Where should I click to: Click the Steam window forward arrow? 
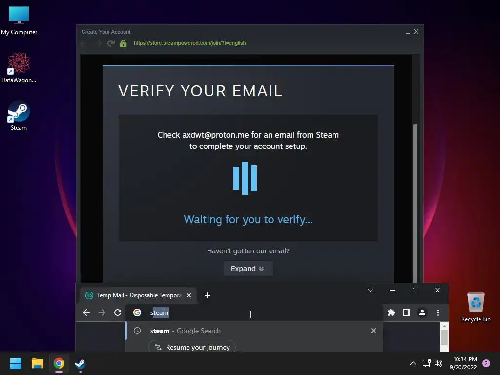98,43
